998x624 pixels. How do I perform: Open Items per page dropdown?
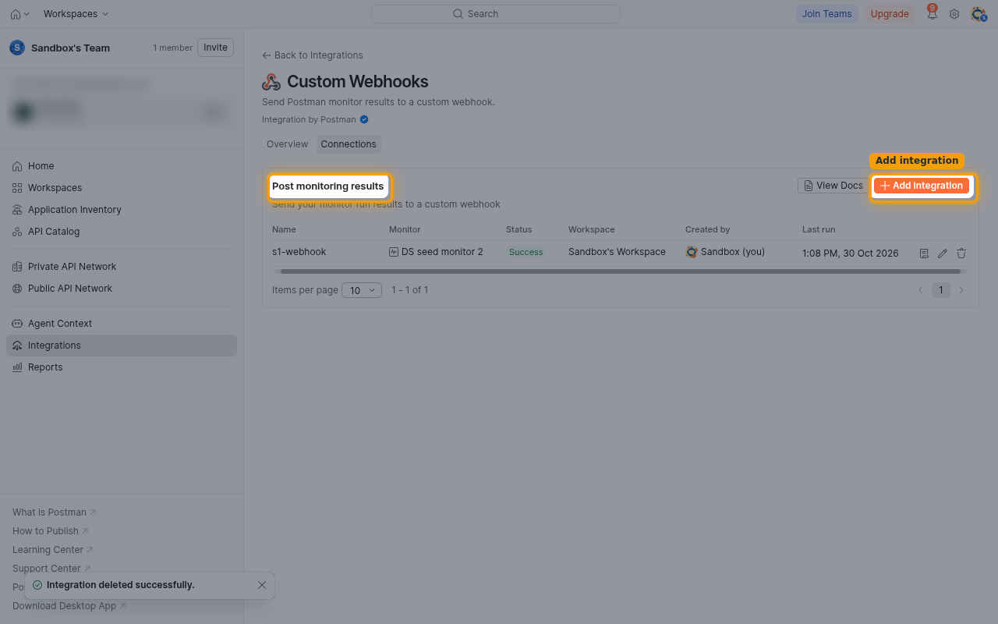pyautogui.click(x=362, y=290)
